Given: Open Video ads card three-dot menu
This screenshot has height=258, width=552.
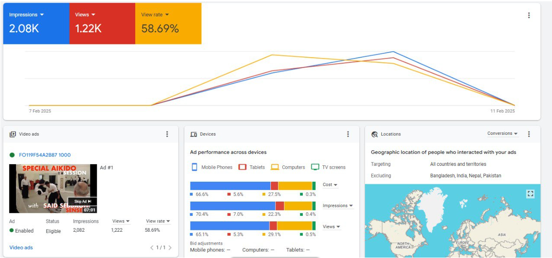Looking at the screenshot, I should pyautogui.click(x=167, y=134).
